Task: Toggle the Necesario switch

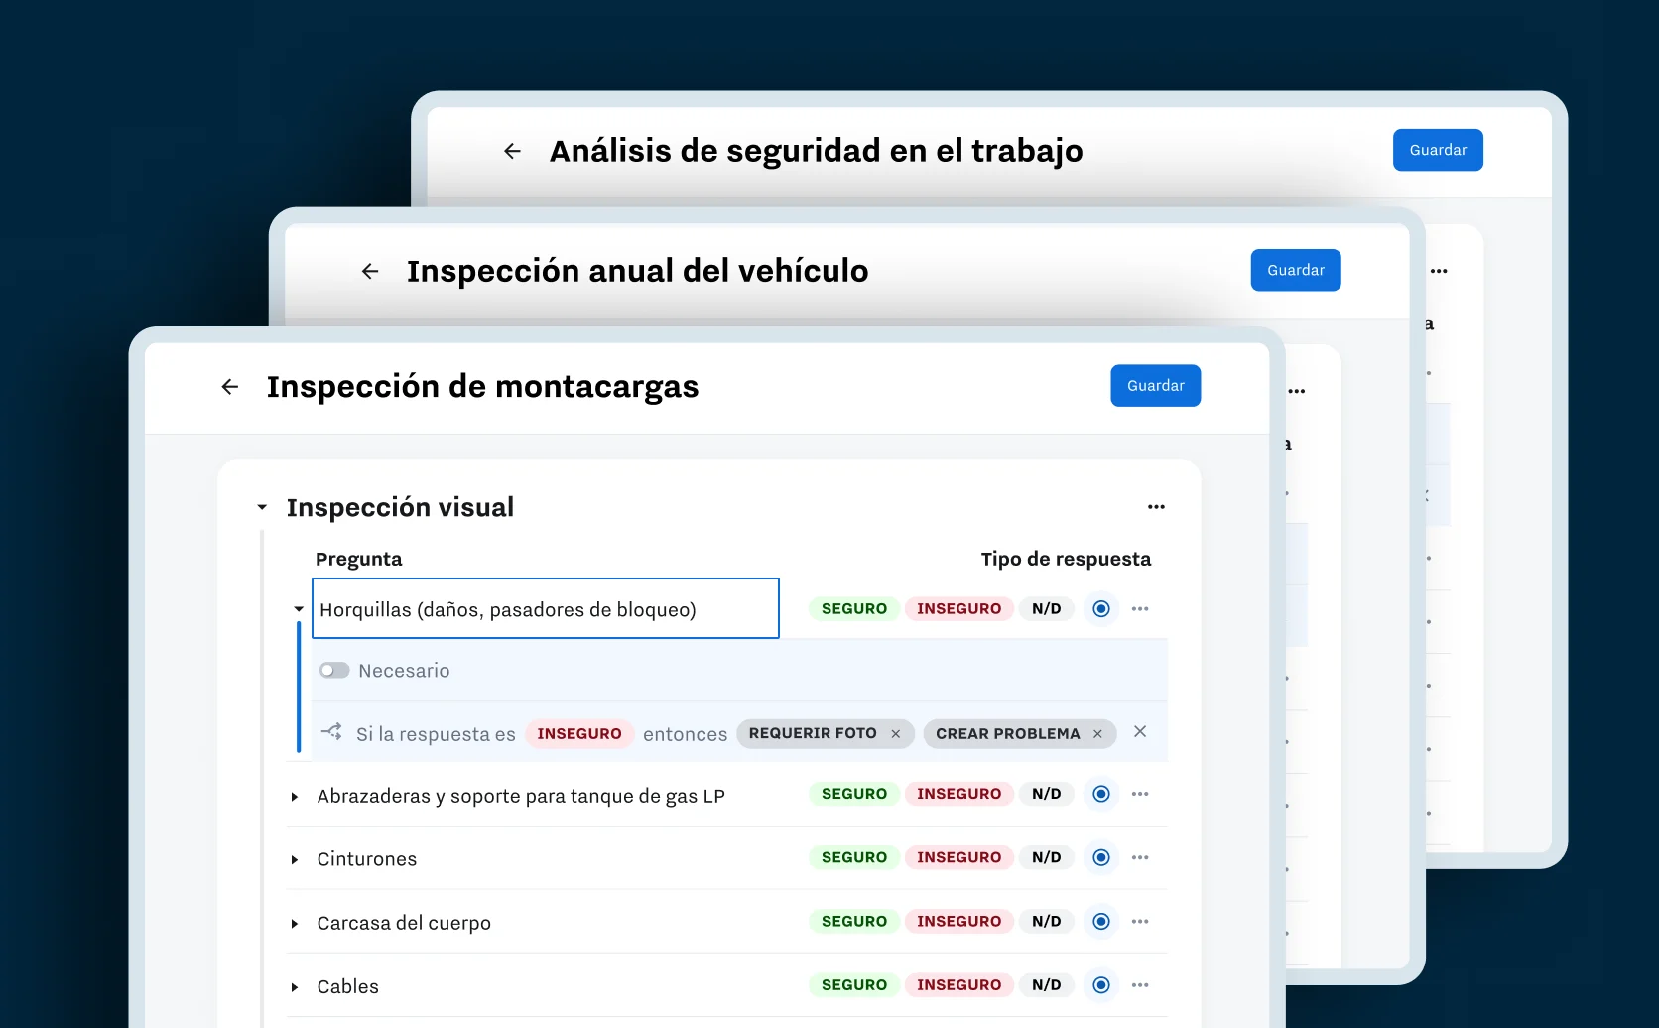Action: (334, 671)
